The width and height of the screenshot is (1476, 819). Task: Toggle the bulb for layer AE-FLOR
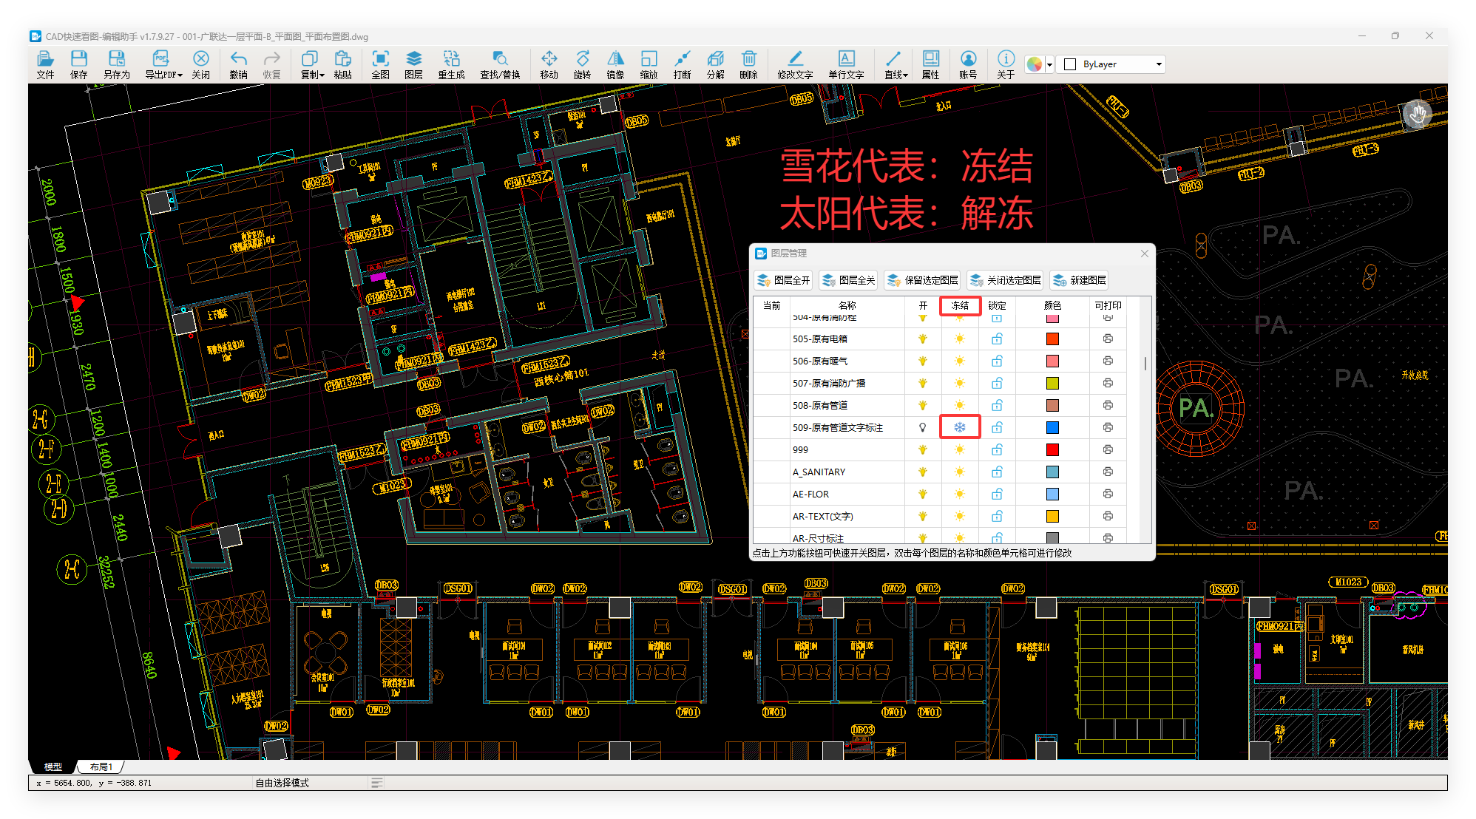(922, 494)
